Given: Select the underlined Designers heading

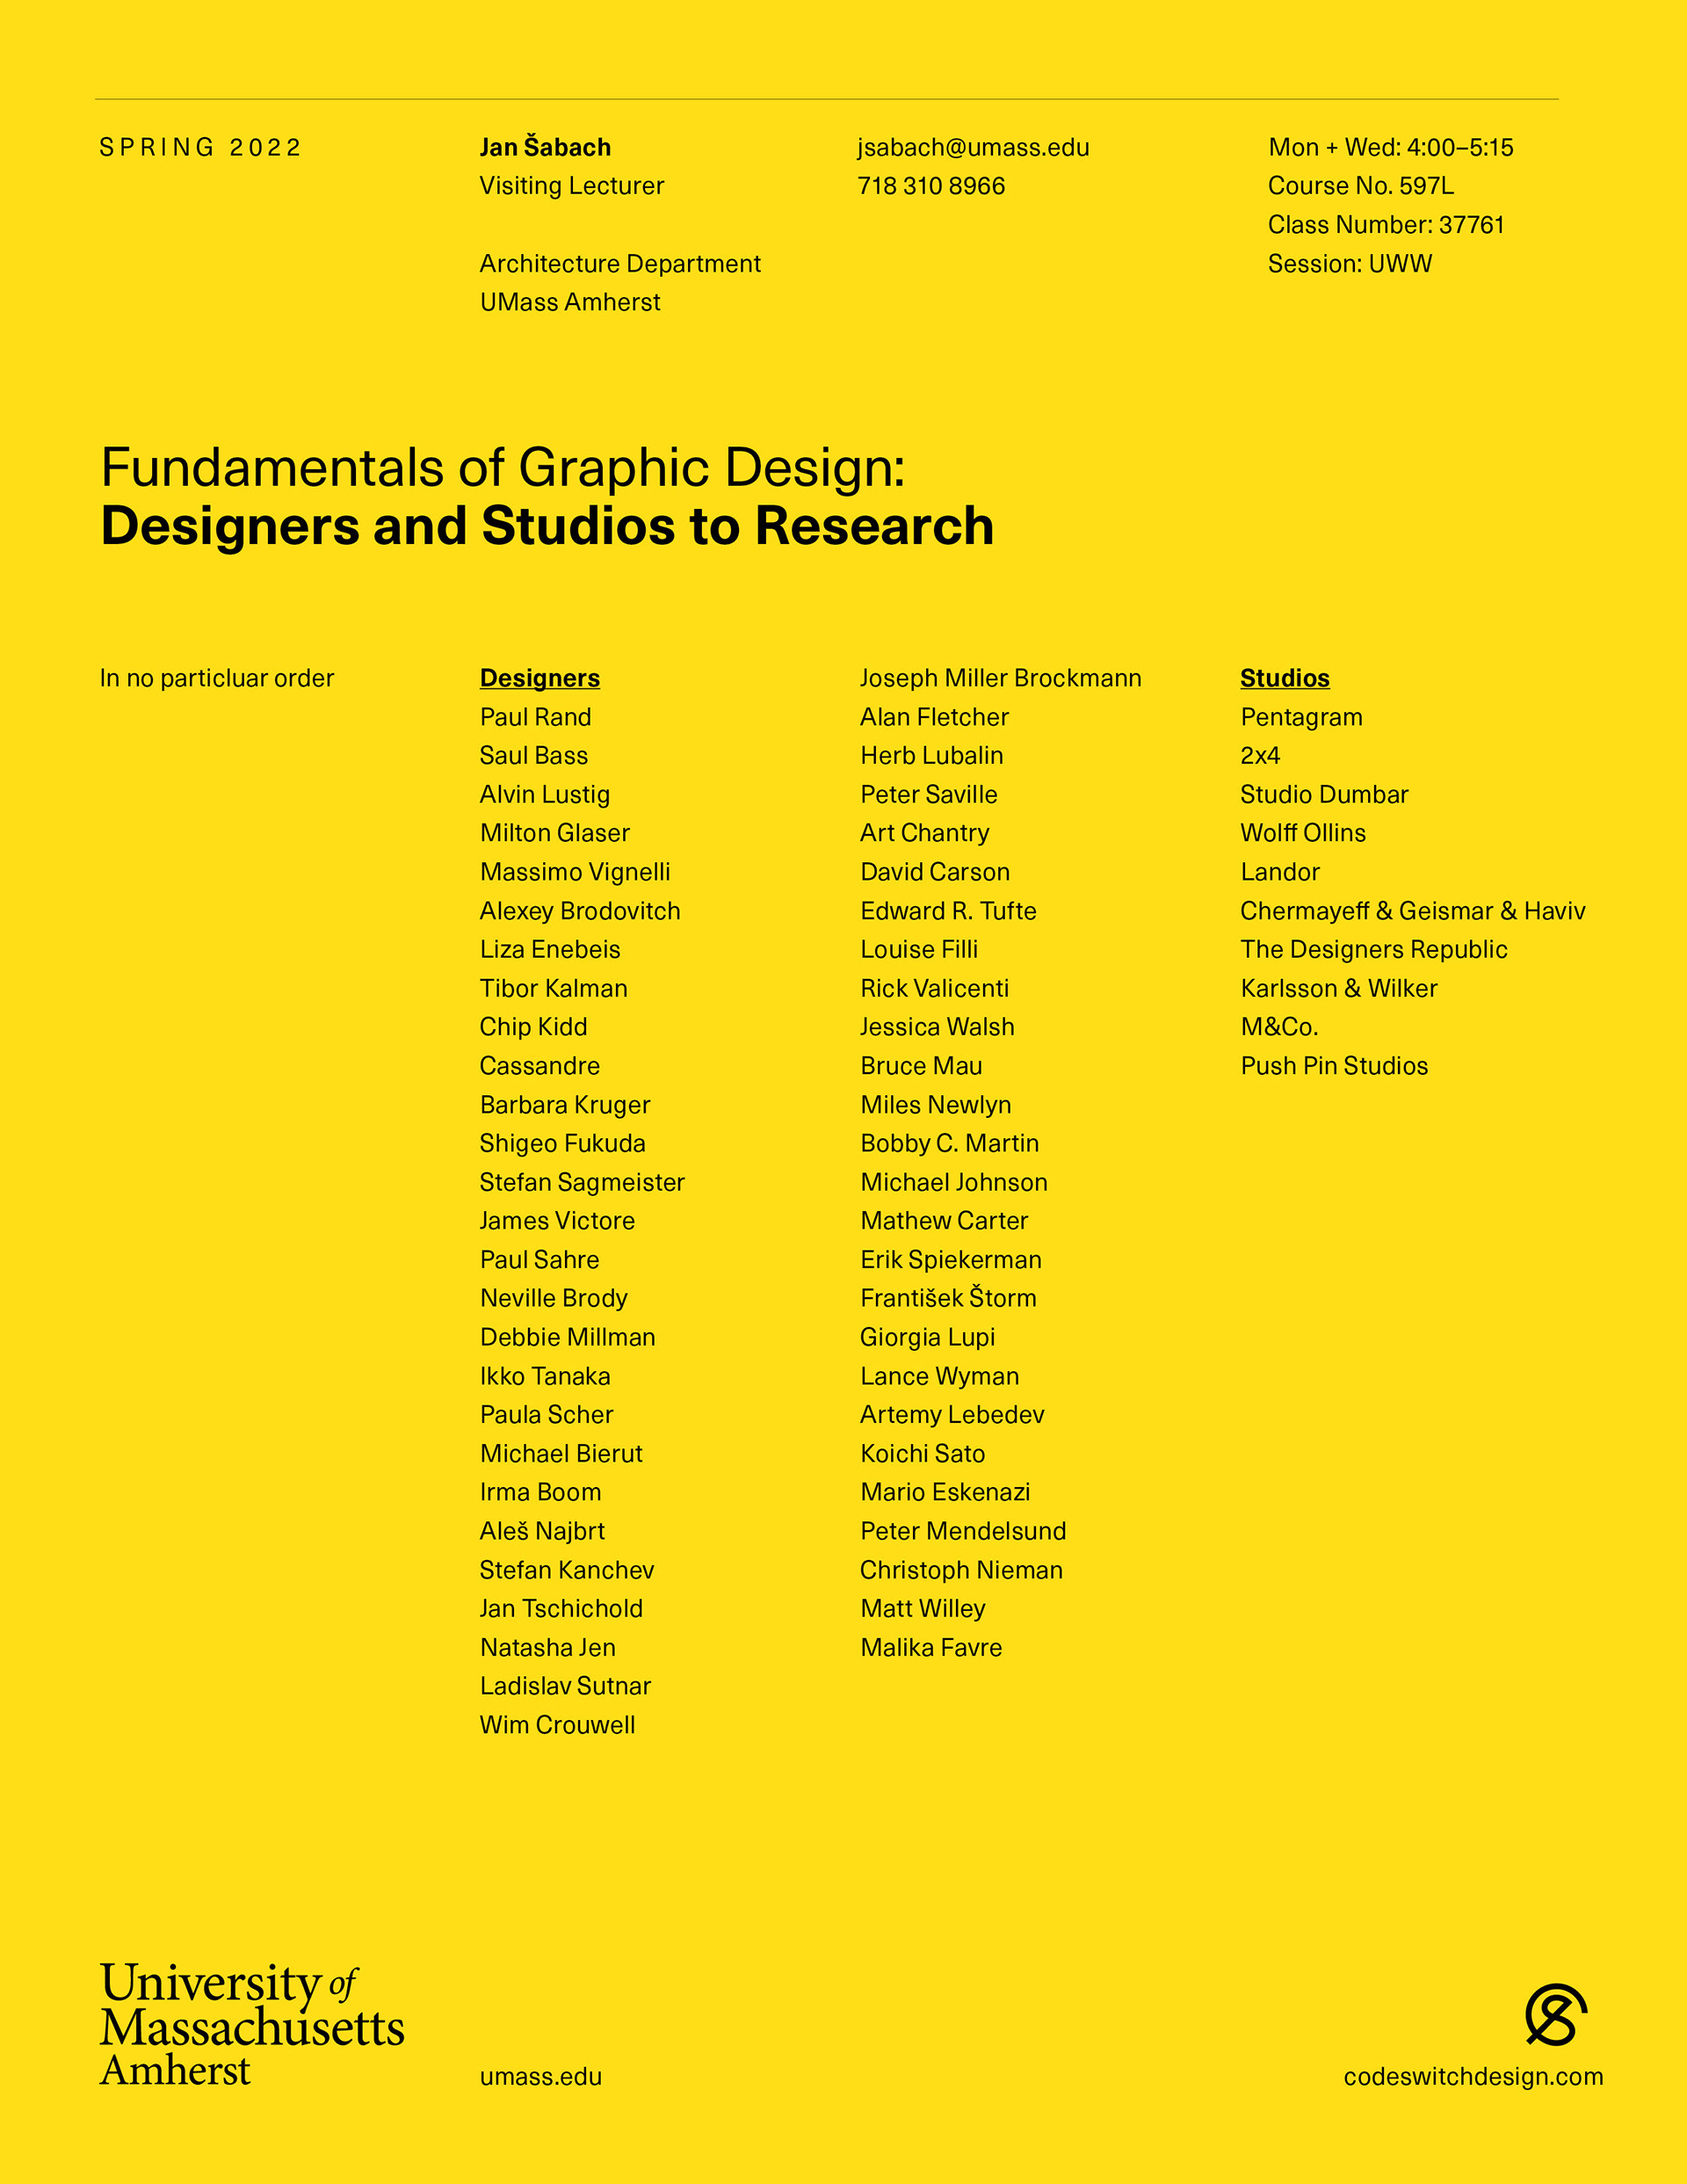Looking at the screenshot, I should click(540, 678).
